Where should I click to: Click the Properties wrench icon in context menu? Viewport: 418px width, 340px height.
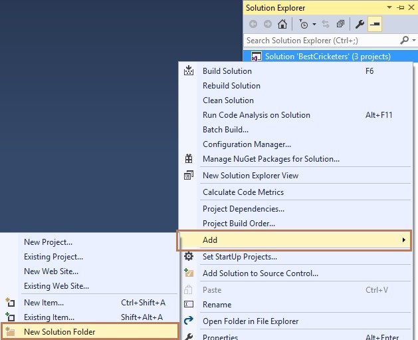pos(189,337)
